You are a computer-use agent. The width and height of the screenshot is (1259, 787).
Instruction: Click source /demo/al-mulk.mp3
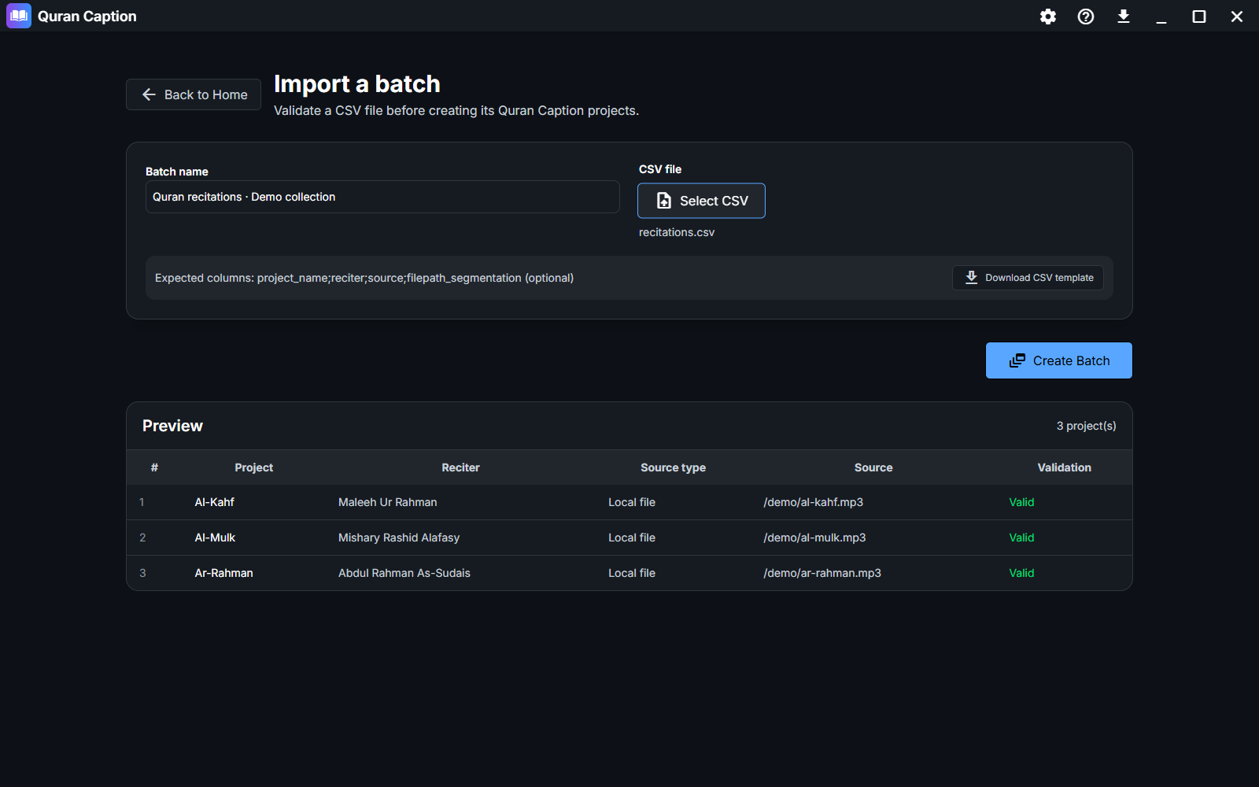click(x=814, y=538)
